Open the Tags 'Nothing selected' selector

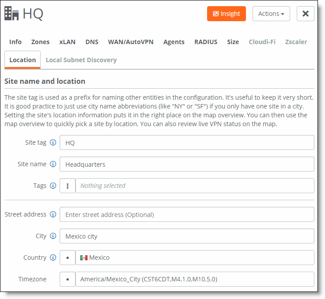195,186
